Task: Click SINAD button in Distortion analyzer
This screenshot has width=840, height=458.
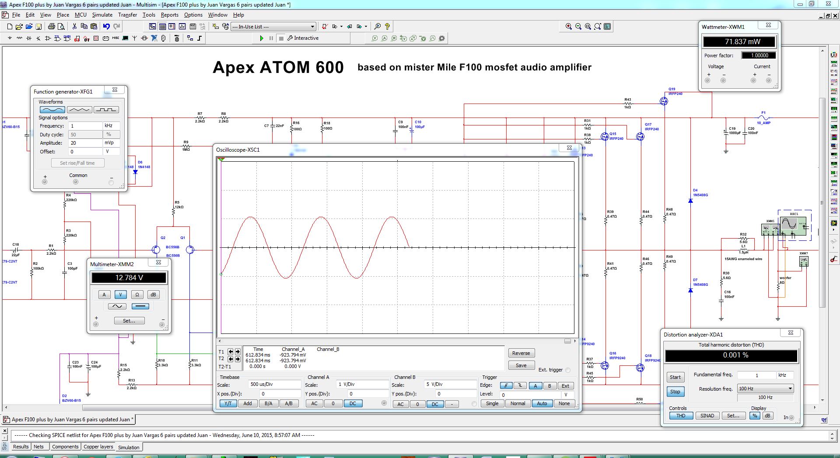Action: [x=707, y=416]
